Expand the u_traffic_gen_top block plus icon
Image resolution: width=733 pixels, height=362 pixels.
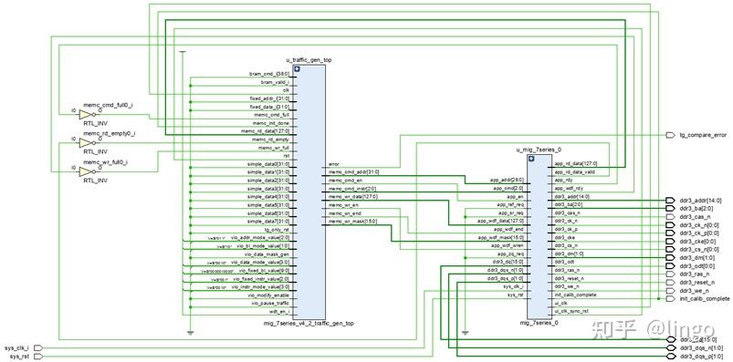click(x=297, y=68)
